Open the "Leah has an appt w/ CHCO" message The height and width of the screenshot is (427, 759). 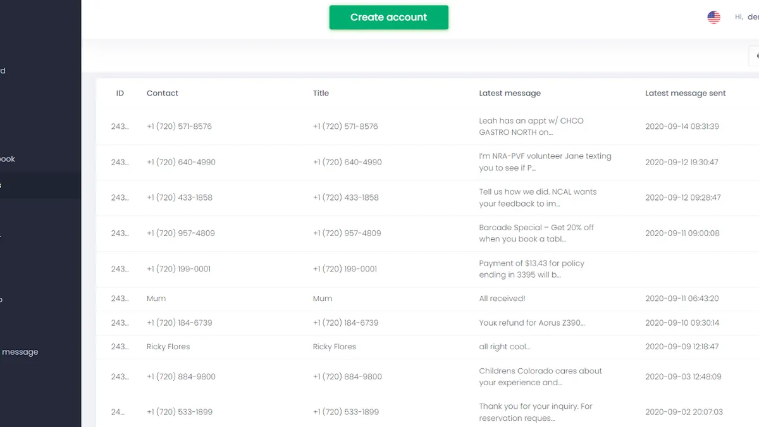click(x=531, y=127)
